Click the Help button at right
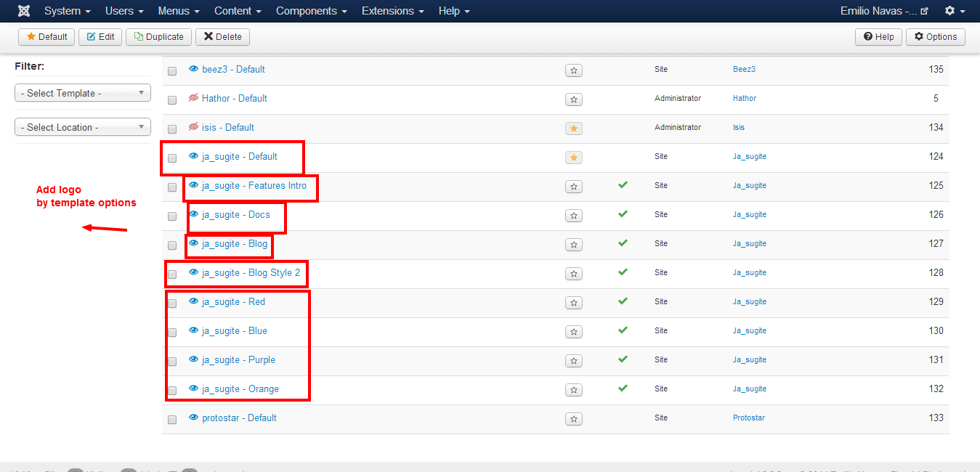The height and width of the screenshot is (472, 980). pos(879,37)
